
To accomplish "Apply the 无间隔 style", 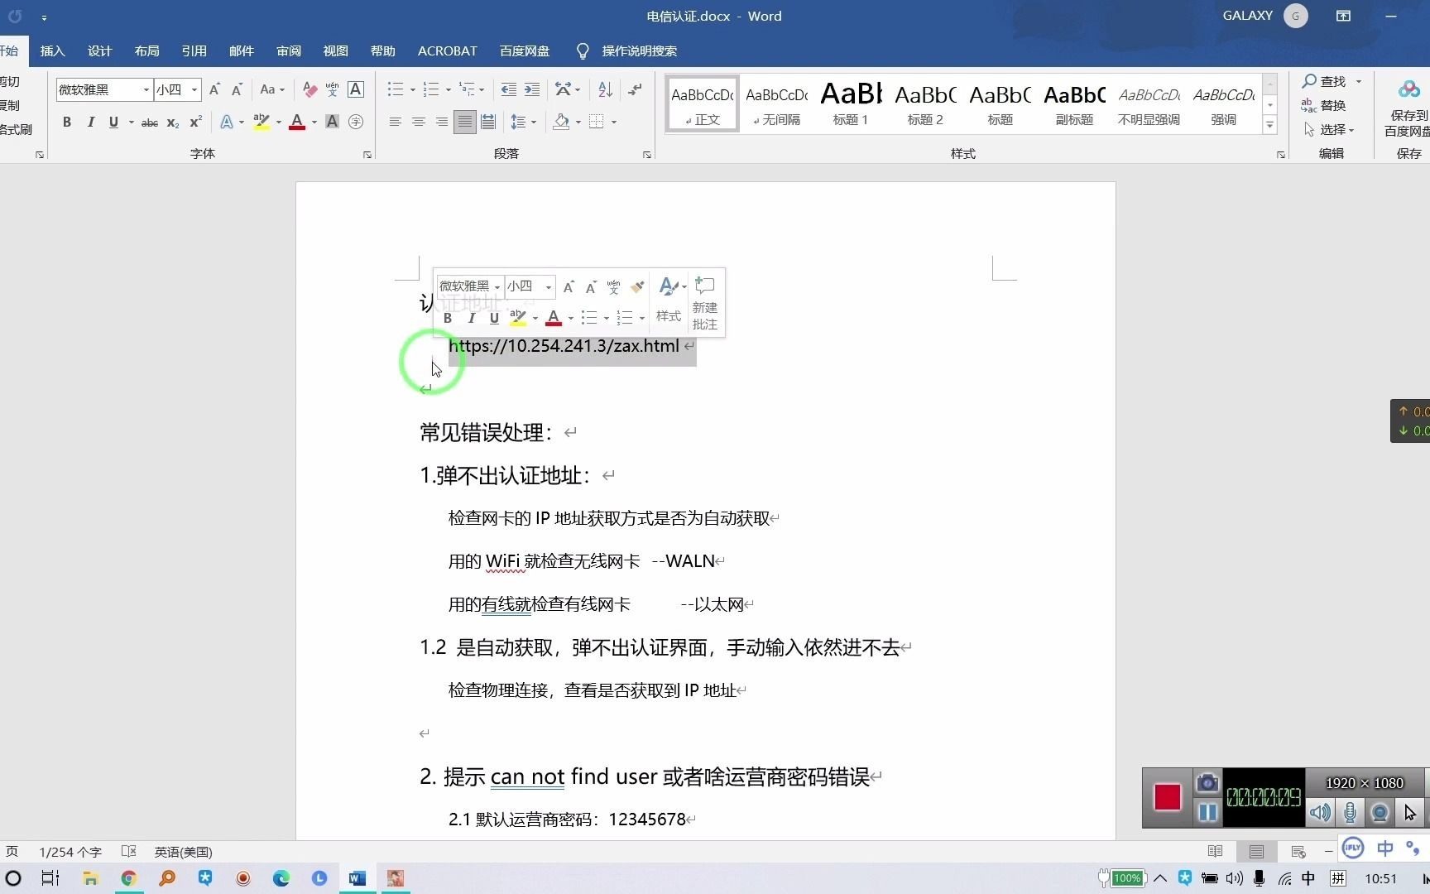I will pos(776,104).
